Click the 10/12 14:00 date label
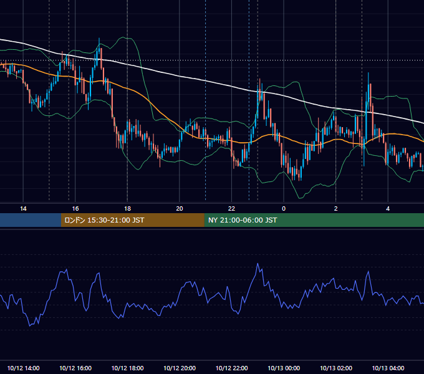424x374 pixels. pos(23,368)
